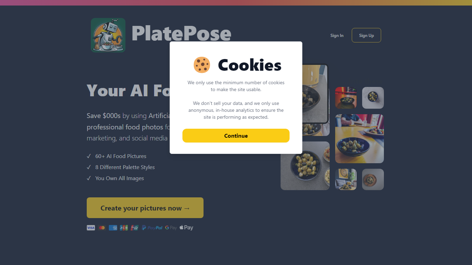Click the JCB card icon
This screenshot has height=265, width=472.
pyautogui.click(x=124, y=228)
